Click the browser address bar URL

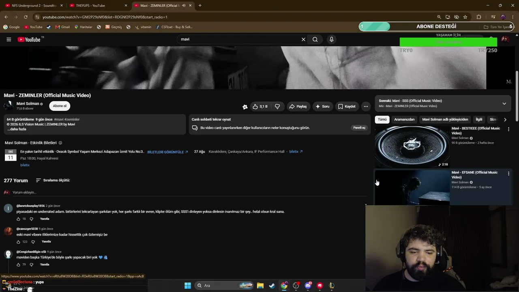click(x=105, y=17)
